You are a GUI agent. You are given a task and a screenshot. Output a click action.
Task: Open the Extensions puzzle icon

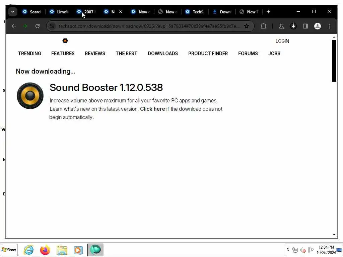coord(263,26)
